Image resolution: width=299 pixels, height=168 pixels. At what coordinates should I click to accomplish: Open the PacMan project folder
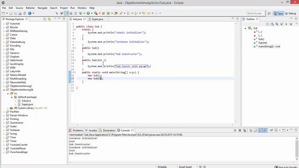[x=14, y=112]
